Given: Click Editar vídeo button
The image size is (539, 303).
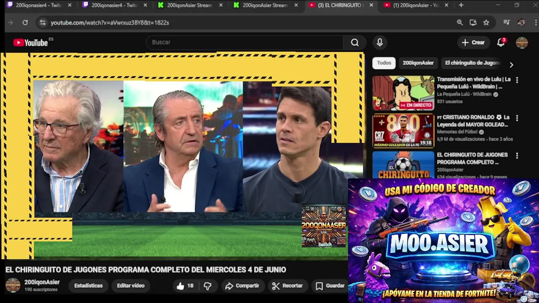Looking at the screenshot, I should (x=131, y=286).
